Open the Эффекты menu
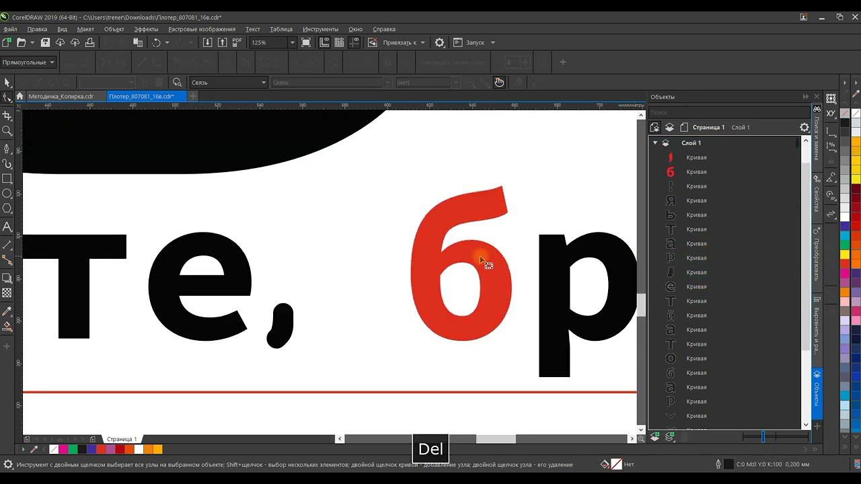861x484 pixels. click(x=146, y=29)
